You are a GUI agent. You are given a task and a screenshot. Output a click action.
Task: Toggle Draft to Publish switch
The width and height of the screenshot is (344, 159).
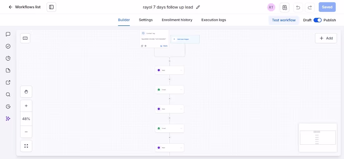tap(317, 20)
